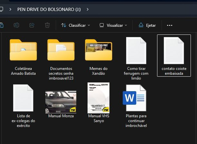Click the eject triangle icon
197x144 pixels.
click(141, 25)
